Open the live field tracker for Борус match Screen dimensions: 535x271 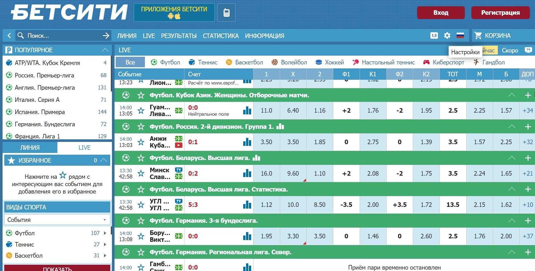(179, 236)
